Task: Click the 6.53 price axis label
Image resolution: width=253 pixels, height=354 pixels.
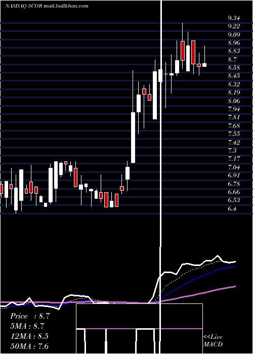Action: tap(234, 200)
